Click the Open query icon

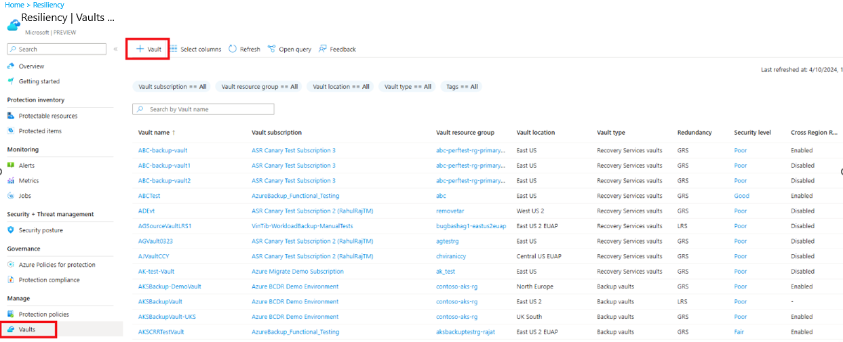pyautogui.click(x=271, y=49)
